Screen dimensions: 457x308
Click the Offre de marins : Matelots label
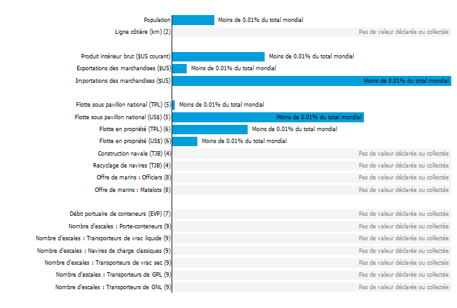pos(133,190)
